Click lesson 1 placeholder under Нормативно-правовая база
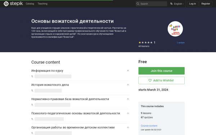Image resolution: width=216 pixels, height=135 pixels. pos(53,105)
